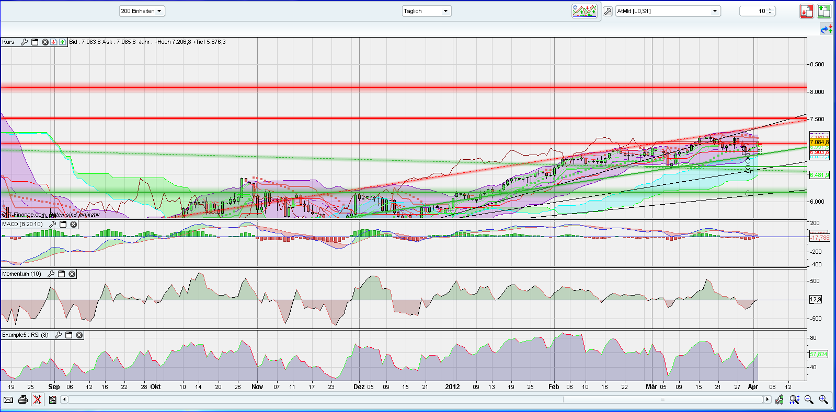The image size is (836, 412).
Task: Click the envelope email icon
Action: (x=8, y=400)
